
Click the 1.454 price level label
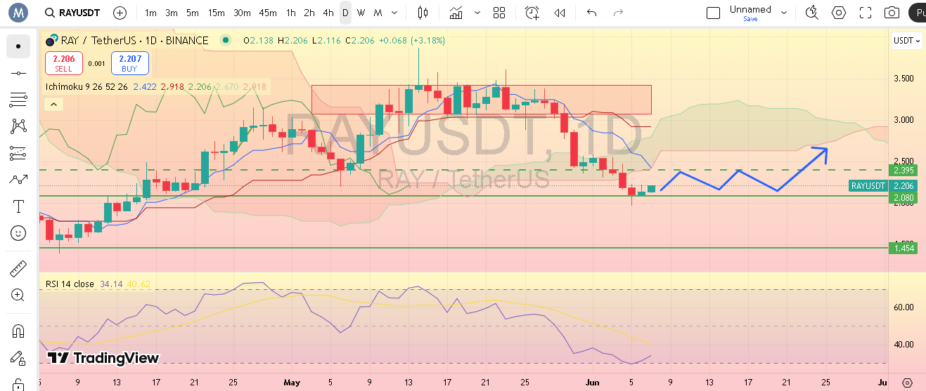tap(904, 248)
